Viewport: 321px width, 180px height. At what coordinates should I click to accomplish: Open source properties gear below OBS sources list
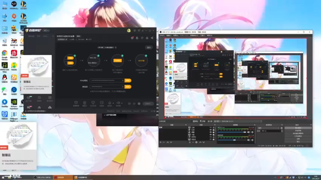click(x=196, y=142)
